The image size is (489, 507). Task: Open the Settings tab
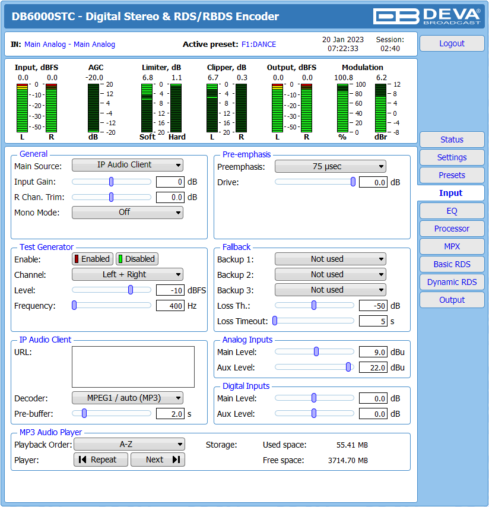452,157
